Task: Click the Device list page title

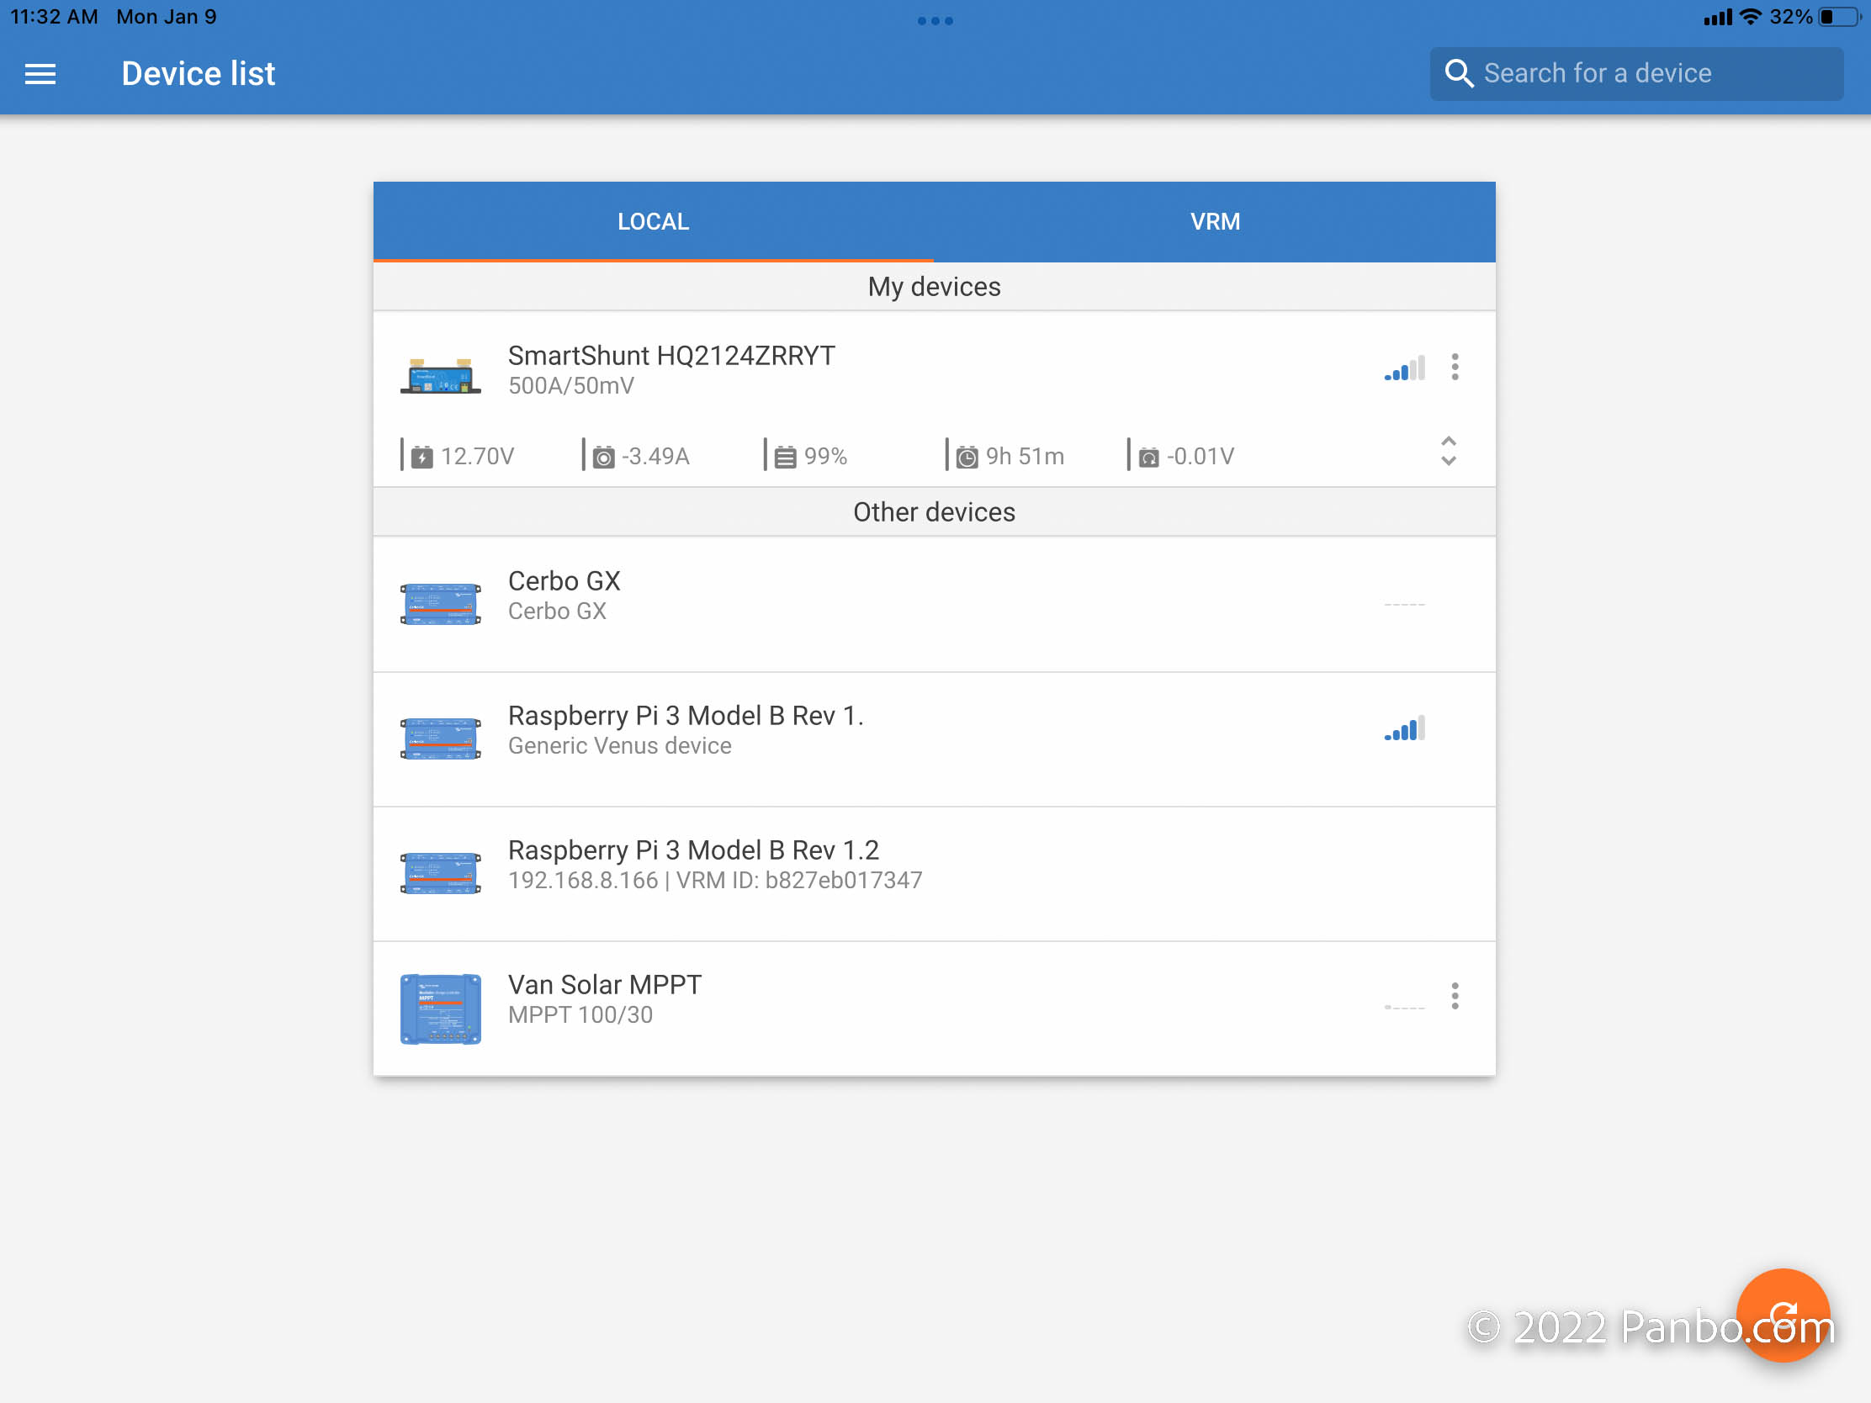Action: (198, 73)
